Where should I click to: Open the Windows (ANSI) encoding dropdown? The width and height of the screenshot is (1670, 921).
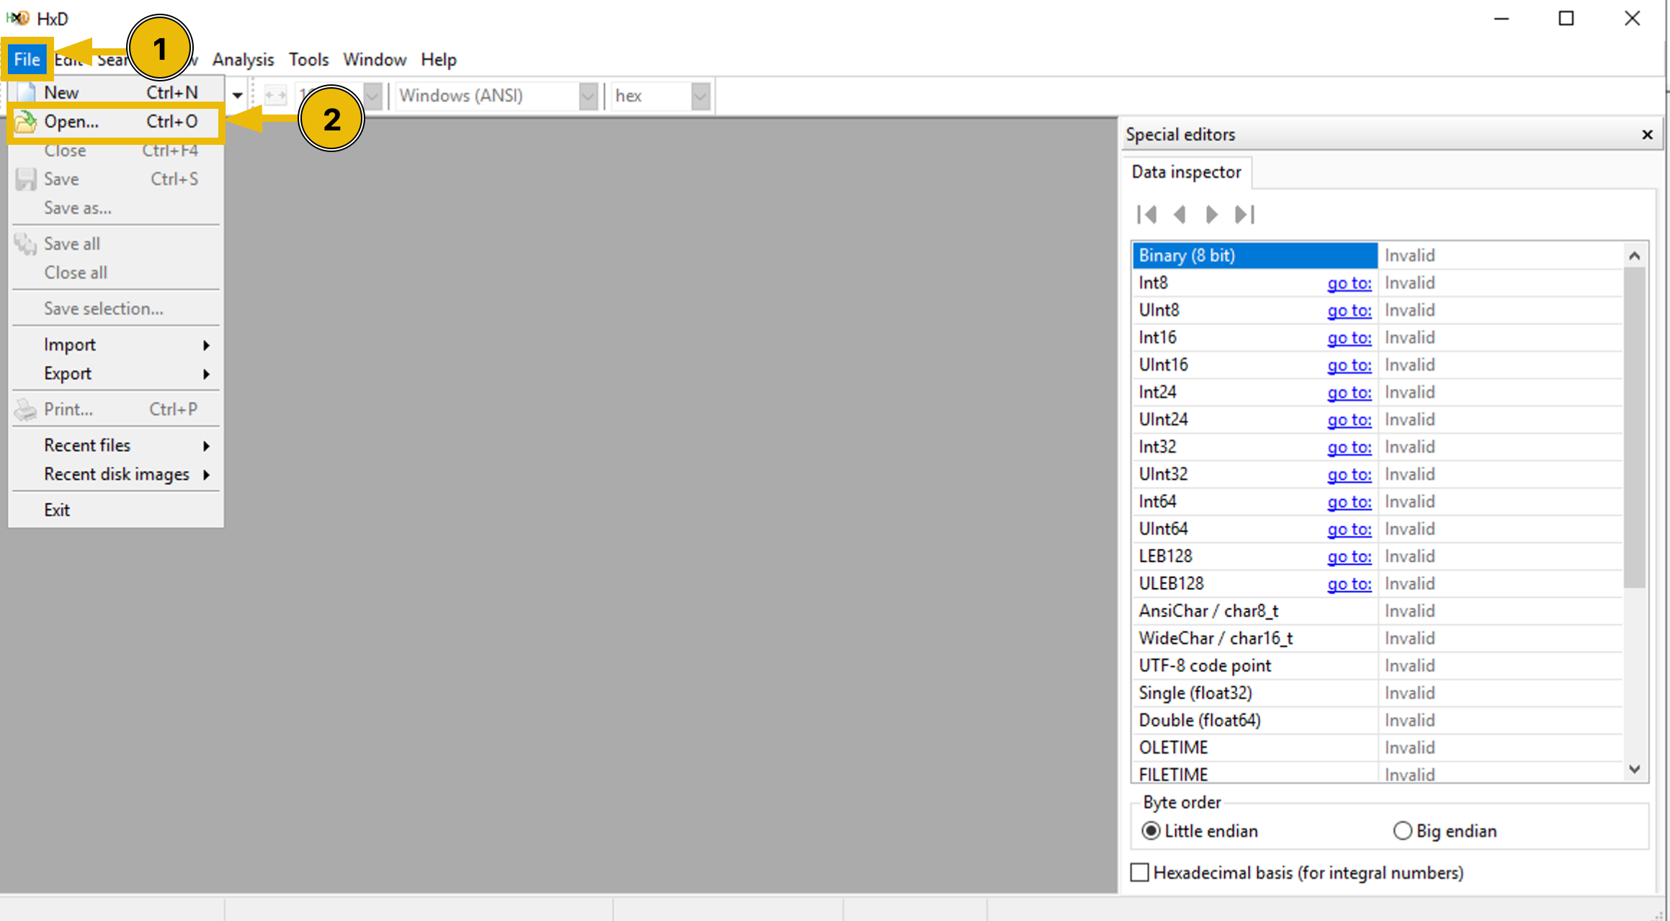point(588,96)
